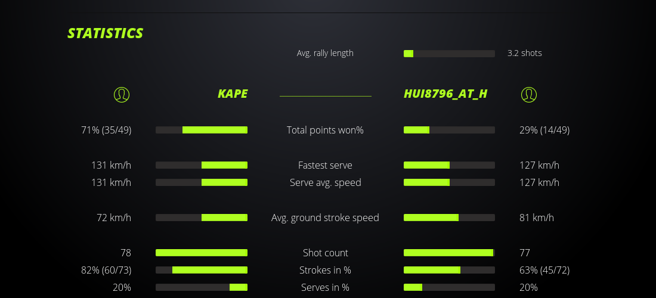The image size is (656, 298).
Task: Click KAPE's total points won bar
Action: (202, 130)
